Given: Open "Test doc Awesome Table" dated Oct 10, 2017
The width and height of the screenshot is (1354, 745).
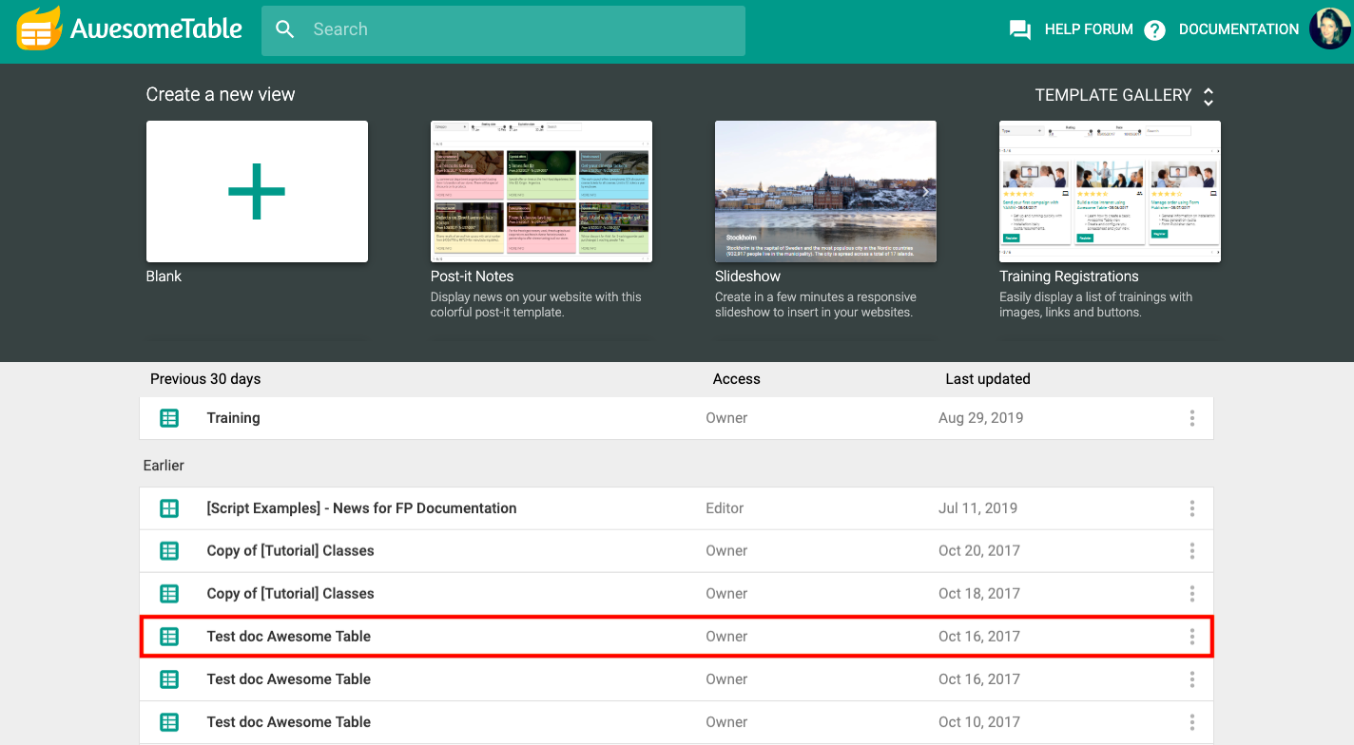Looking at the screenshot, I should [x=288, y=722].
